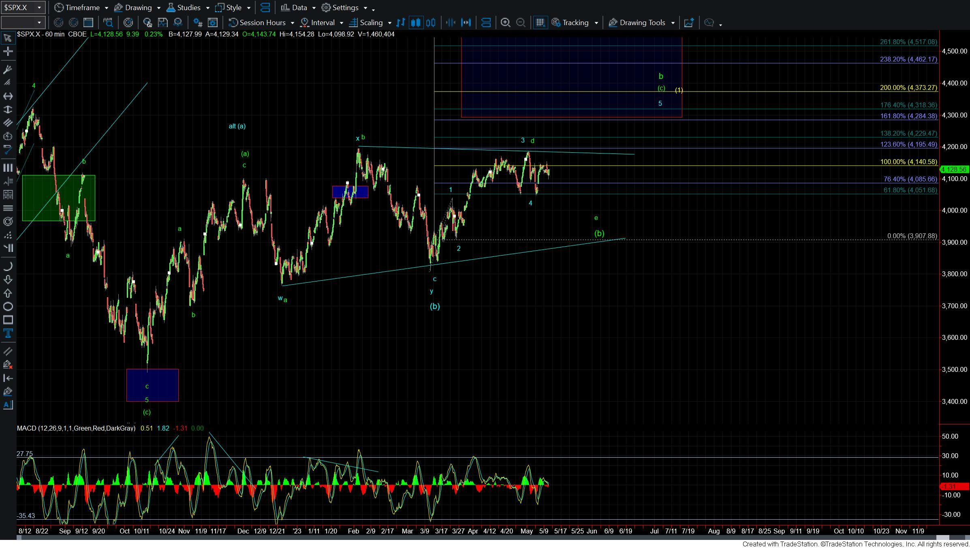Expand the Scaling dropdown arrow
This screenshot has height=548, width=970.
coord(389,23)
